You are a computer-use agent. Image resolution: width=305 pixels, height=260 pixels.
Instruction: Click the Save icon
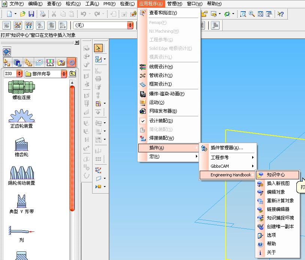pos(31,14)
